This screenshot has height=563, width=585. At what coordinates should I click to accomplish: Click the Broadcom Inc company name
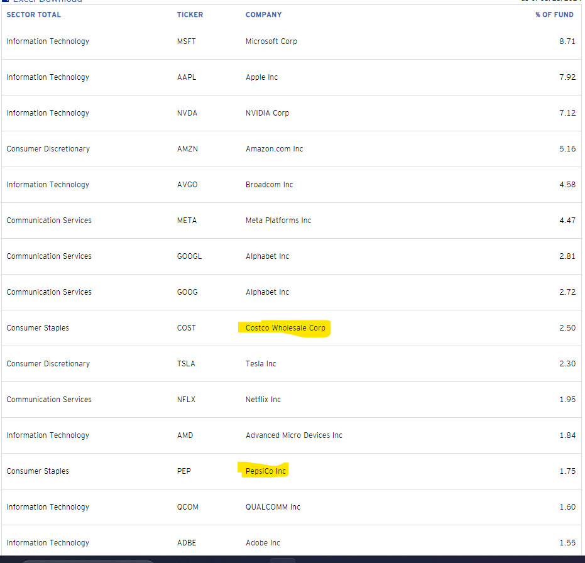[x=270, y=185]
